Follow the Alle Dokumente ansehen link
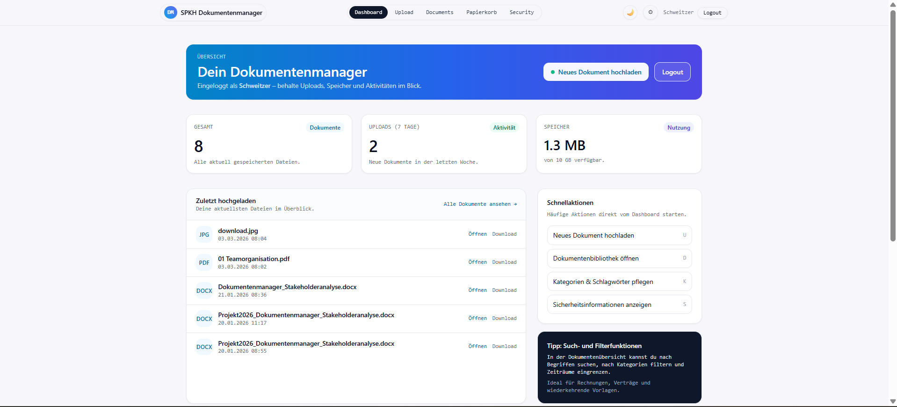This screenshot has width=897, height=407. 480,204
